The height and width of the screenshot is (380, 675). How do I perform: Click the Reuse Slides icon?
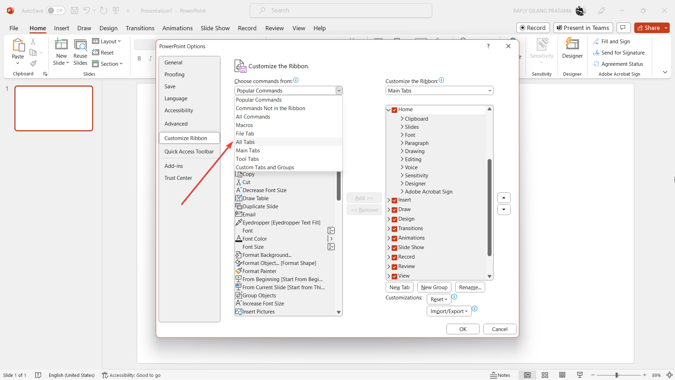(80, 45)
